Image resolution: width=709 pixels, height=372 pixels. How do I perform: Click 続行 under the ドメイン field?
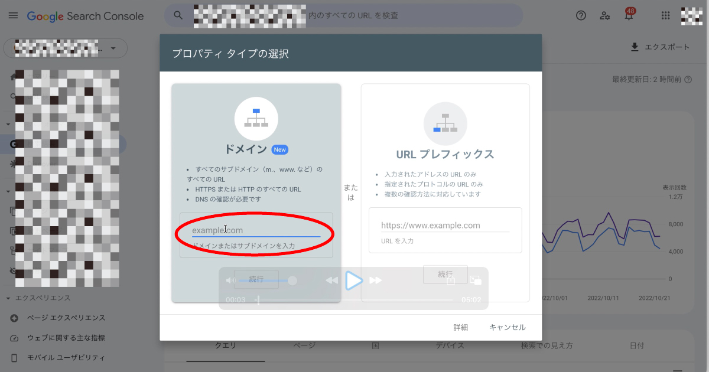(256, 279)
